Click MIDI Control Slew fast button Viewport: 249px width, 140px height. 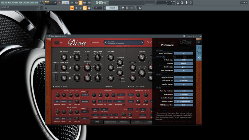click(x=184, y=105)
